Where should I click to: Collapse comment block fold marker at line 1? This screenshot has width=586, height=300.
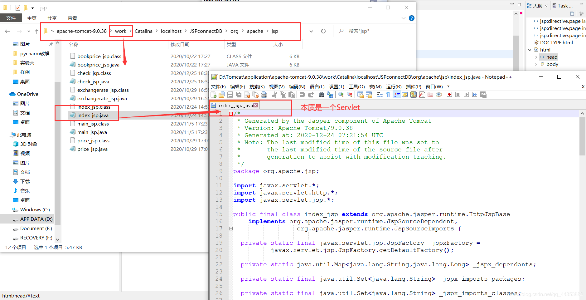231,114
